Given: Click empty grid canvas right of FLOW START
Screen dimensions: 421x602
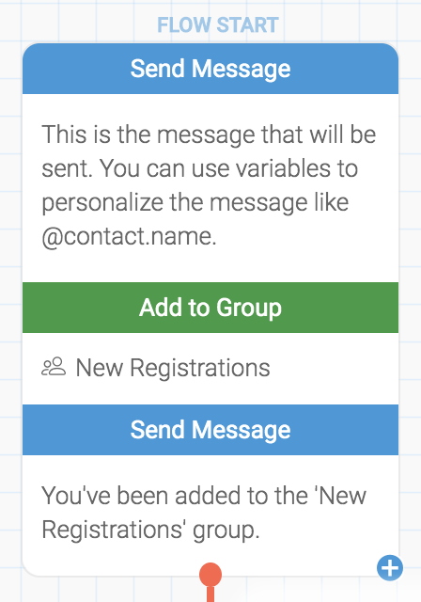Looking at the screenshot, I should pos(345,23).
